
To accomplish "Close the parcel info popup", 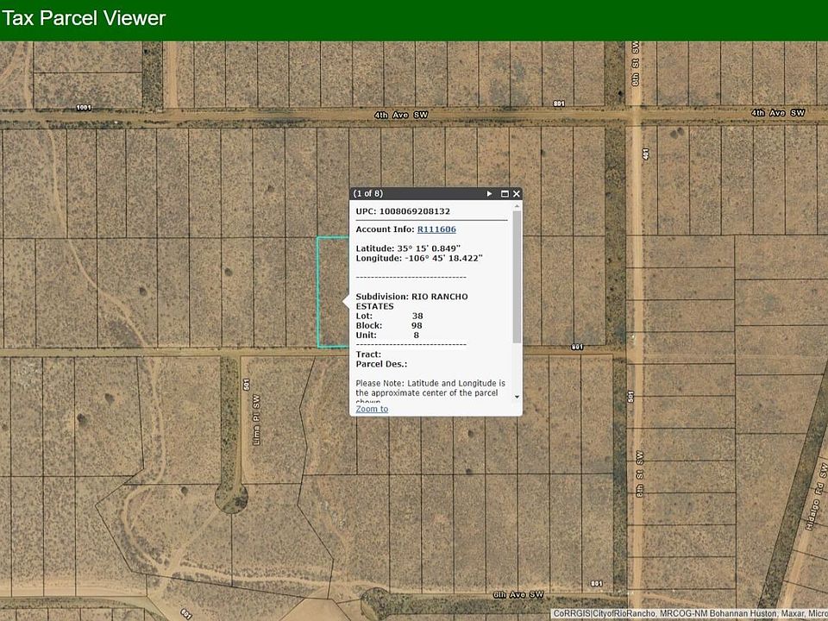I will point(517,194).
